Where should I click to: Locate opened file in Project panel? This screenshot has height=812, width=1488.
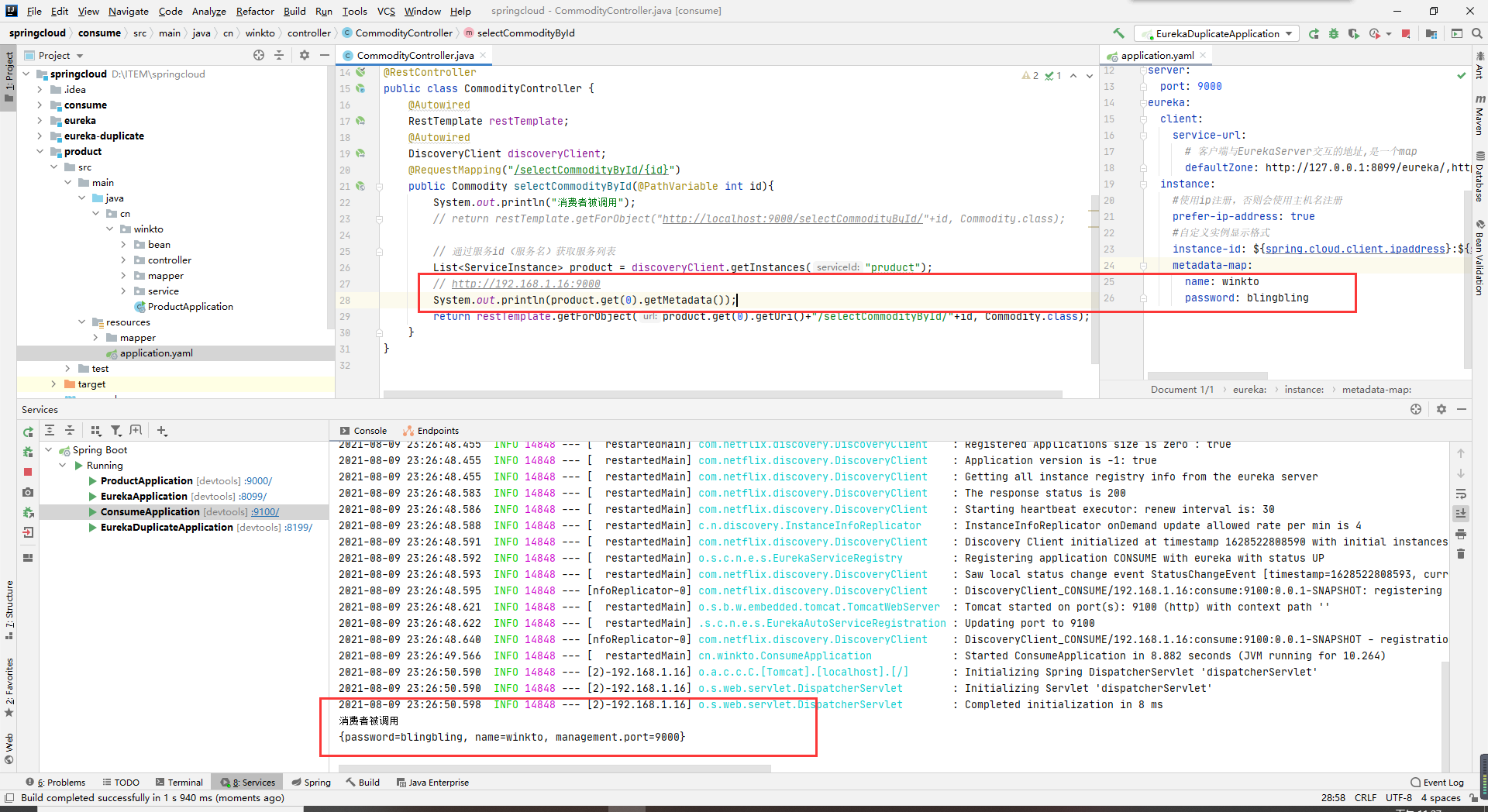(x=259, y=55)
